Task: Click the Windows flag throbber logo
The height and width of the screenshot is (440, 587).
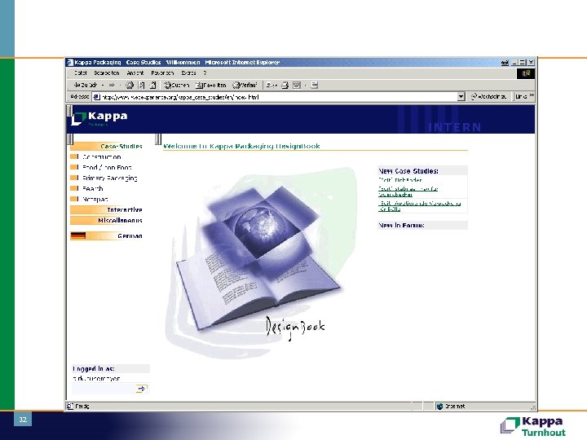Action: tap(526, 73)
